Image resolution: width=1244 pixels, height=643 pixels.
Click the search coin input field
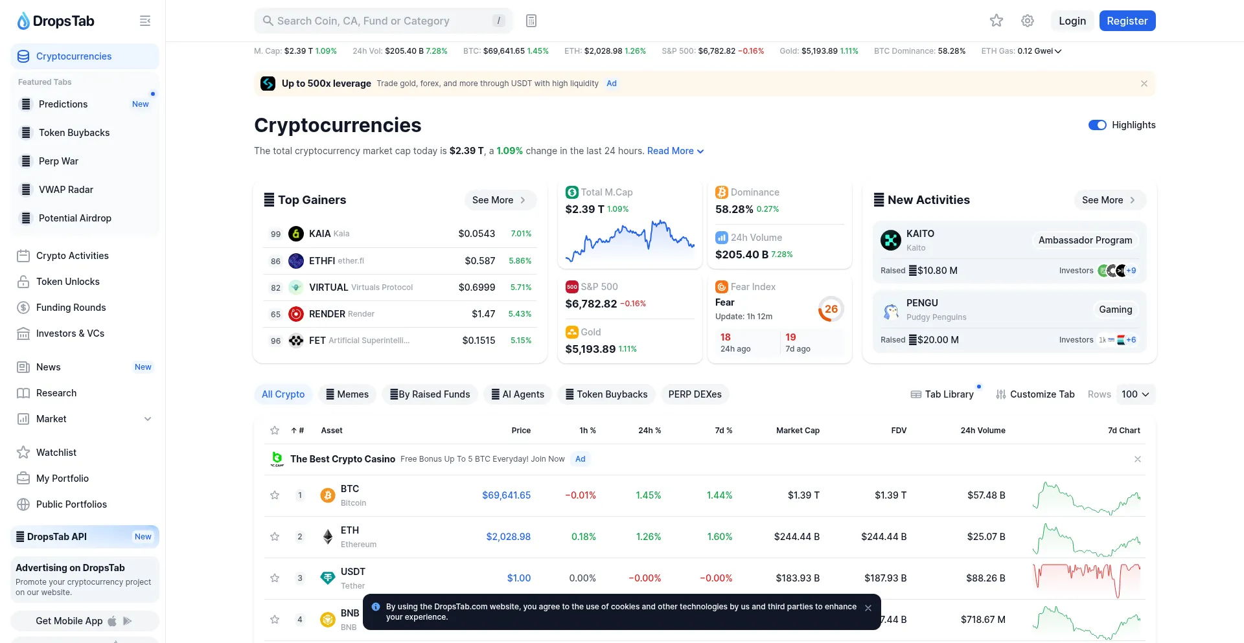click(x=384, y=21)
